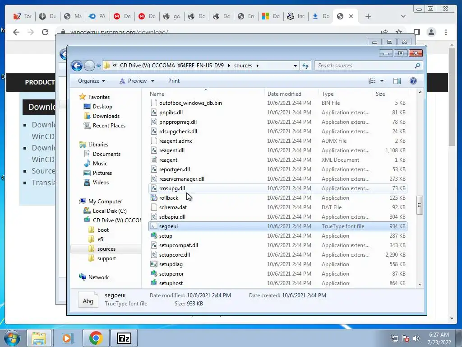
Task: Open the Preview options dropdown arrow
Action: (x=152, y=81)
